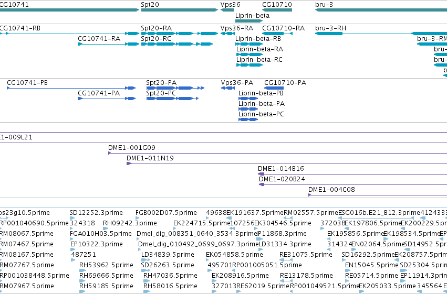Select EST FGB002D07.5prime
The image size is (447, 294).
click(166, 213)
